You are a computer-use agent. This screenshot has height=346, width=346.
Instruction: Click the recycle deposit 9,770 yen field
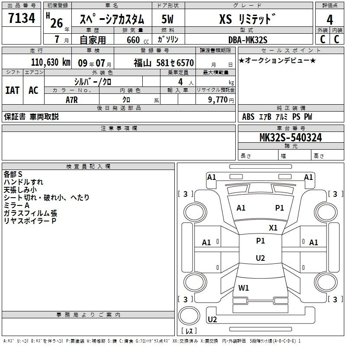click(x=215, y=99)
